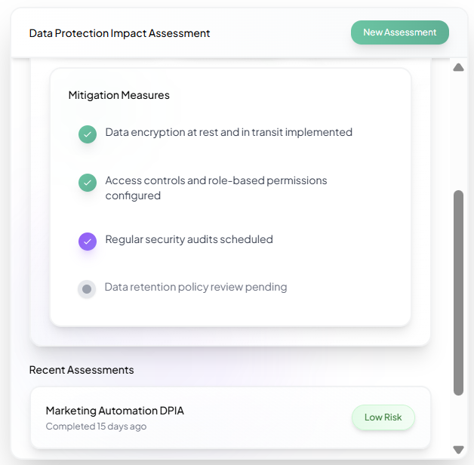Click the 'Data retention policy review pending' label
The width and height of the screenshot is (474, 465).
(x=195, y=287)
